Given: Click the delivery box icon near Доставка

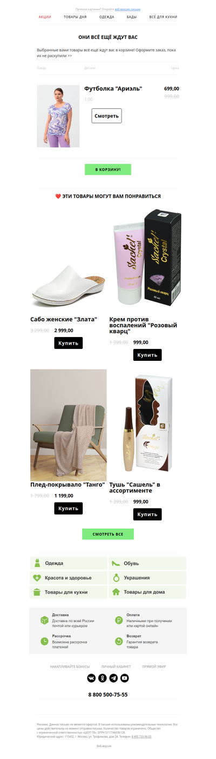Looking at the screenshot, I should click(44, 620).
